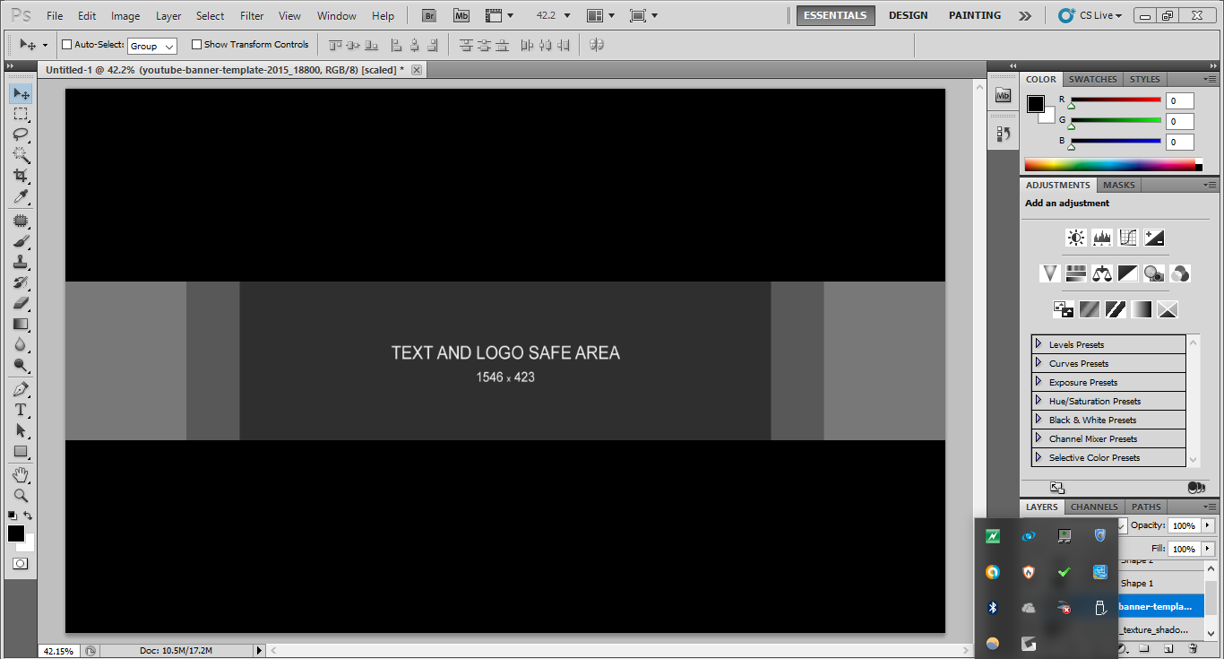
Task: Open the Opacity slider arrow
Action: click(1208, 525)
